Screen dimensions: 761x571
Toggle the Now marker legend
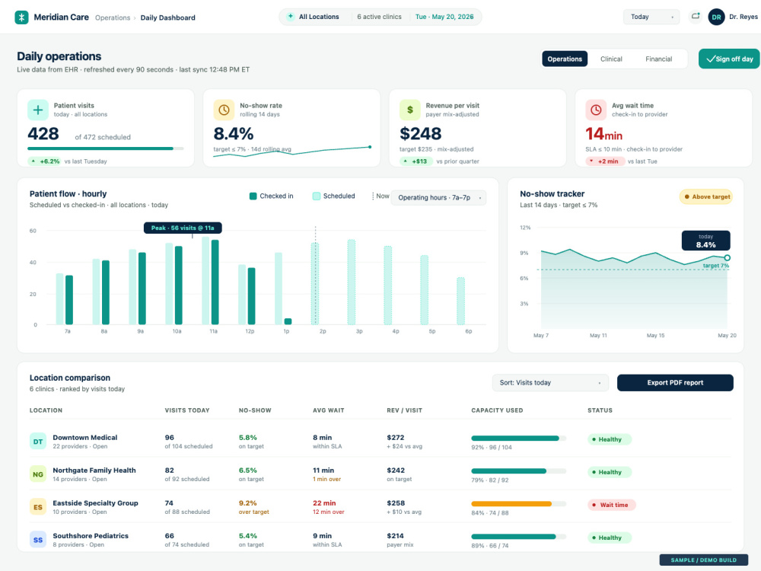[380, 196]
